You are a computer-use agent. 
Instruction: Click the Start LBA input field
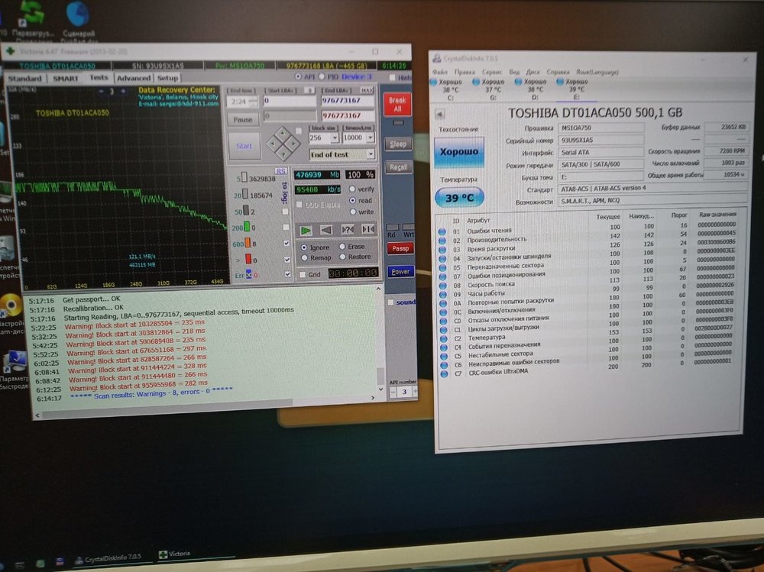coord(289,101)
